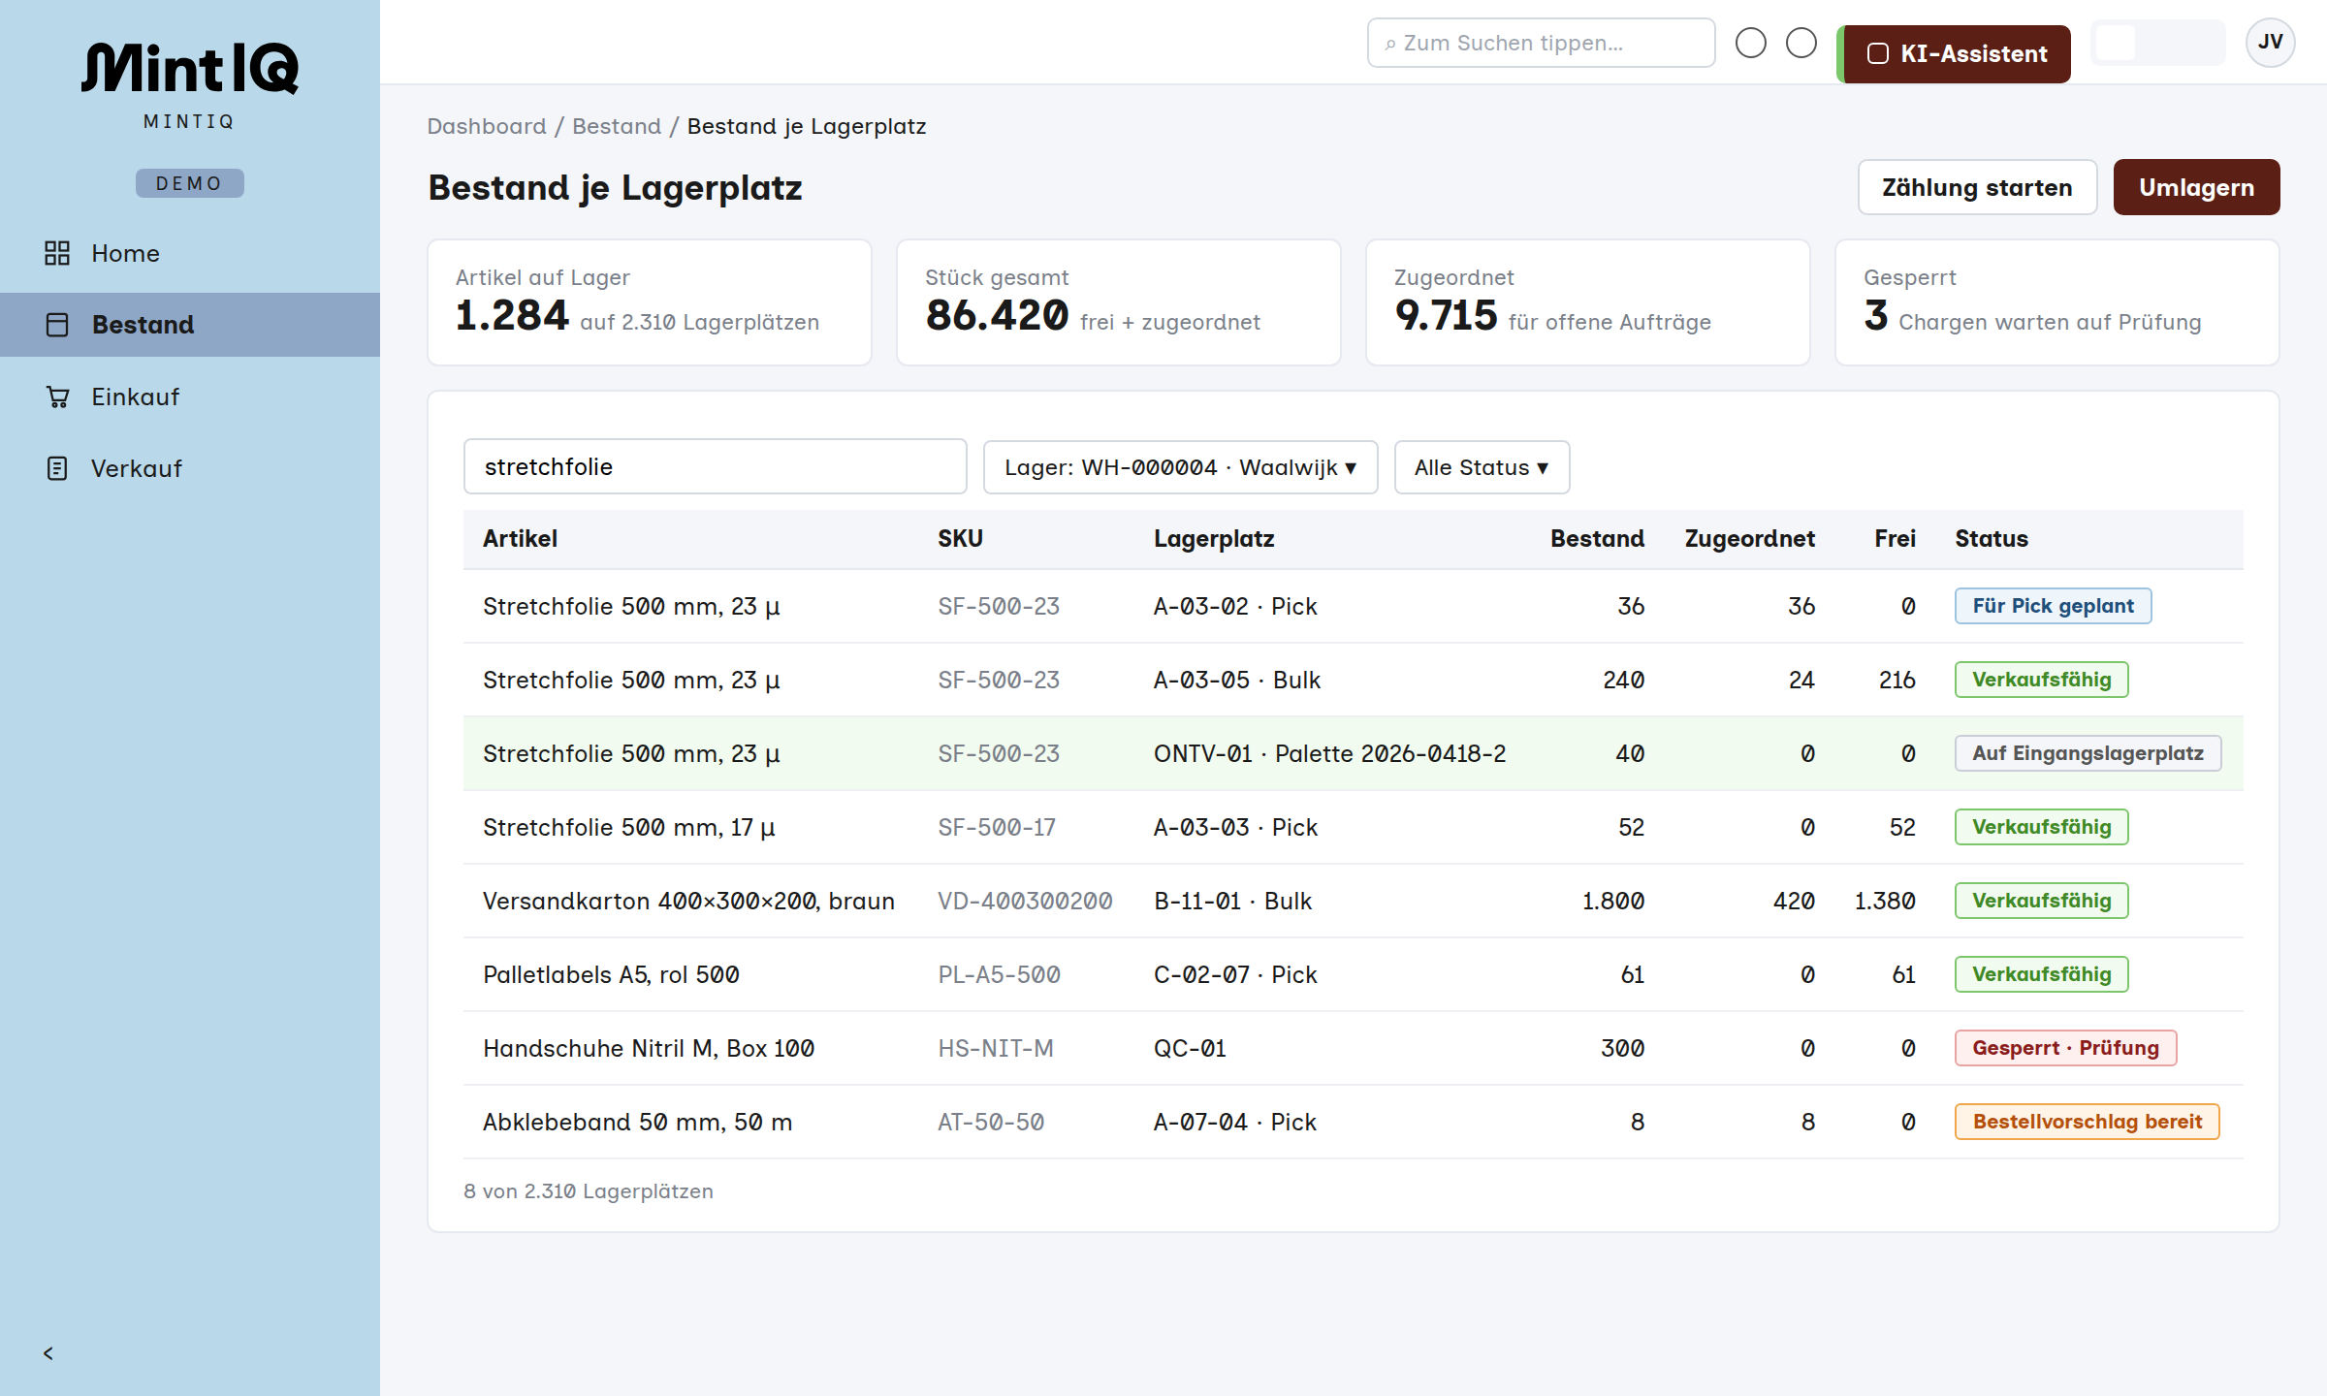Sort by the Zugeordnet column header
2327x1396 pixels.
(x=1749, y=539)
